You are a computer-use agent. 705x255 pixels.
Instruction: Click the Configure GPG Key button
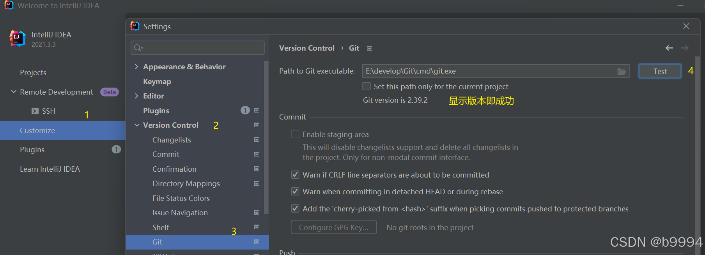click(x=334, y=227)
